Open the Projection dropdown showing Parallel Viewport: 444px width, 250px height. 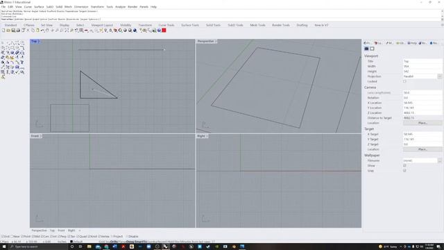(x=439, y=76)
